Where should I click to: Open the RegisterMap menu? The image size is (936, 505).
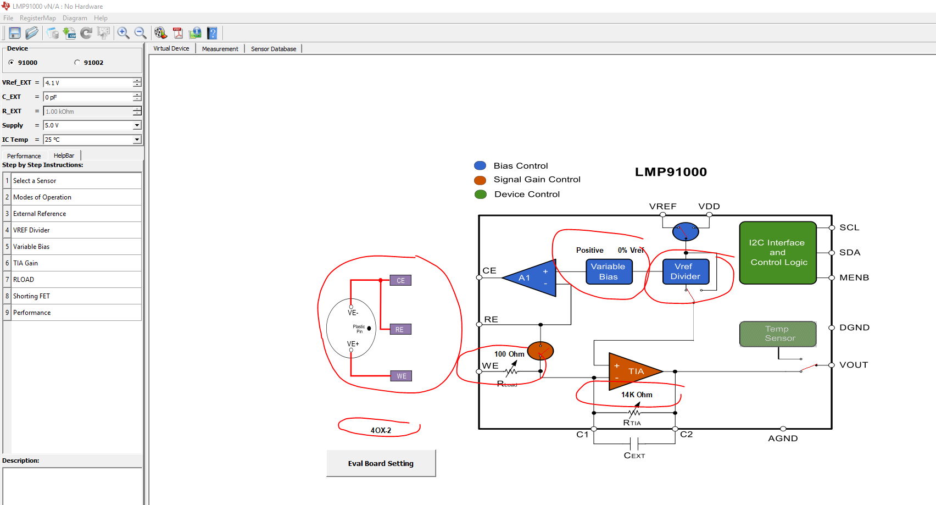[x=38, y=18]
